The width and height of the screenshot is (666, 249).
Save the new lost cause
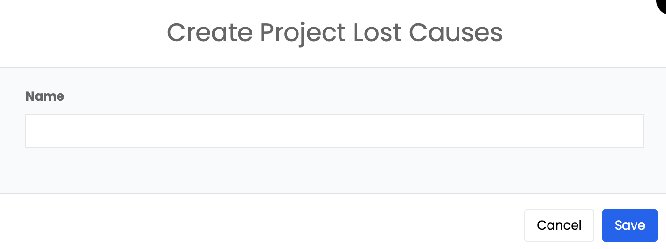click(x=629, y=225)
